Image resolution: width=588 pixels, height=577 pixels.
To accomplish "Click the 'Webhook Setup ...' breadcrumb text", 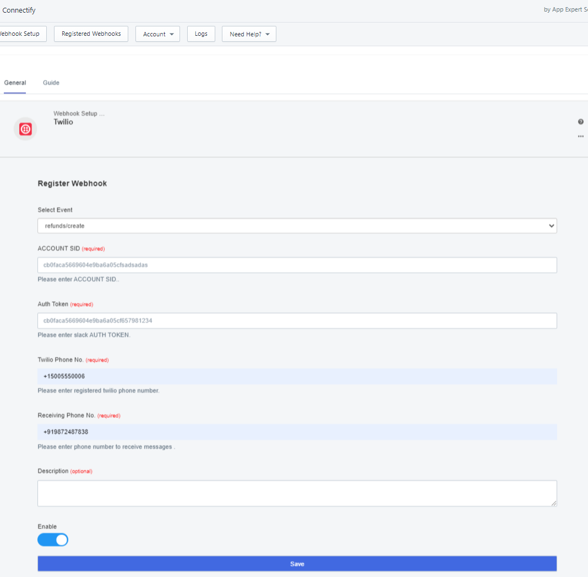I will (79, 113).
